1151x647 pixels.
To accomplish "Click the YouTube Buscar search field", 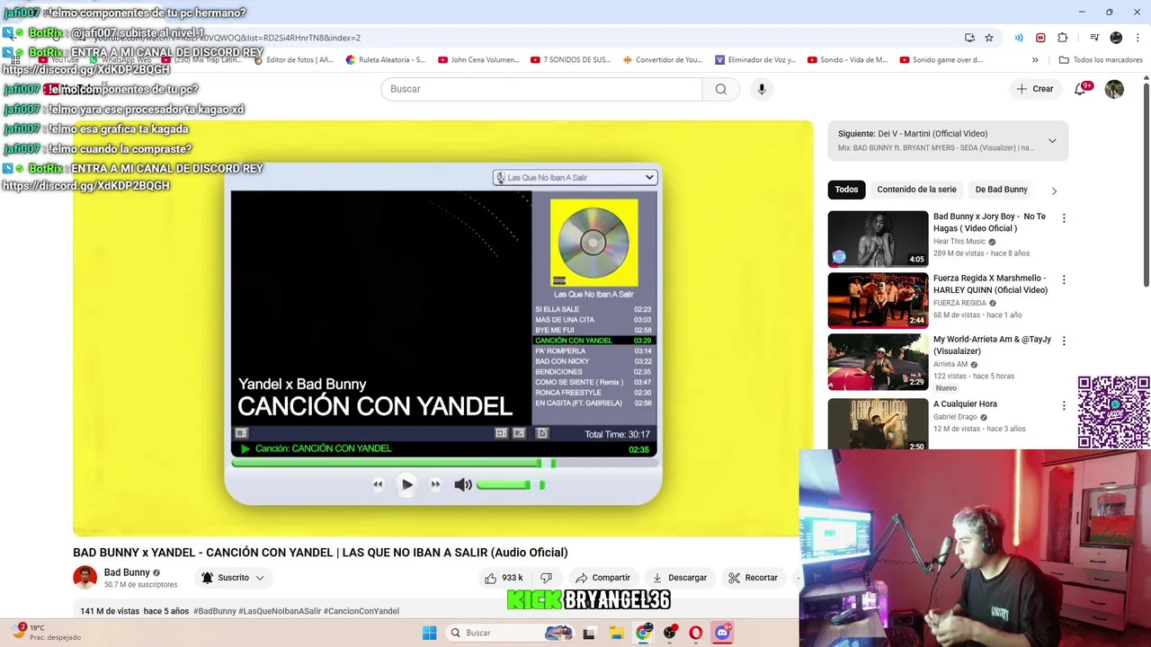I will click(541, 89).
